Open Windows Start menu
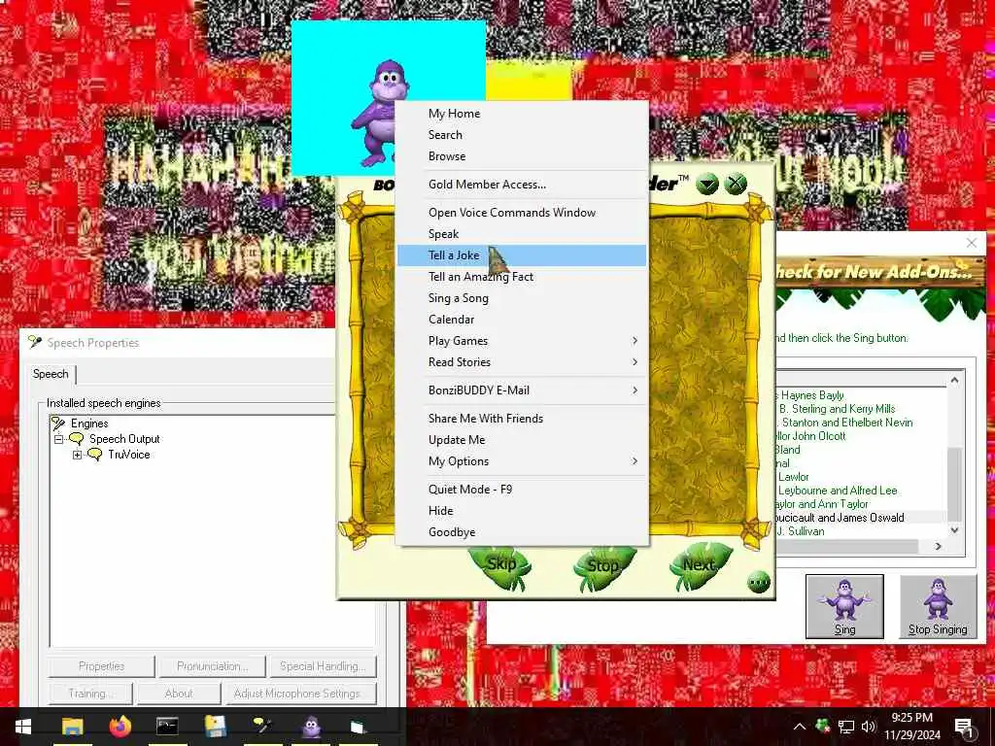Screen dimensions: 995x746 (23, 727)
